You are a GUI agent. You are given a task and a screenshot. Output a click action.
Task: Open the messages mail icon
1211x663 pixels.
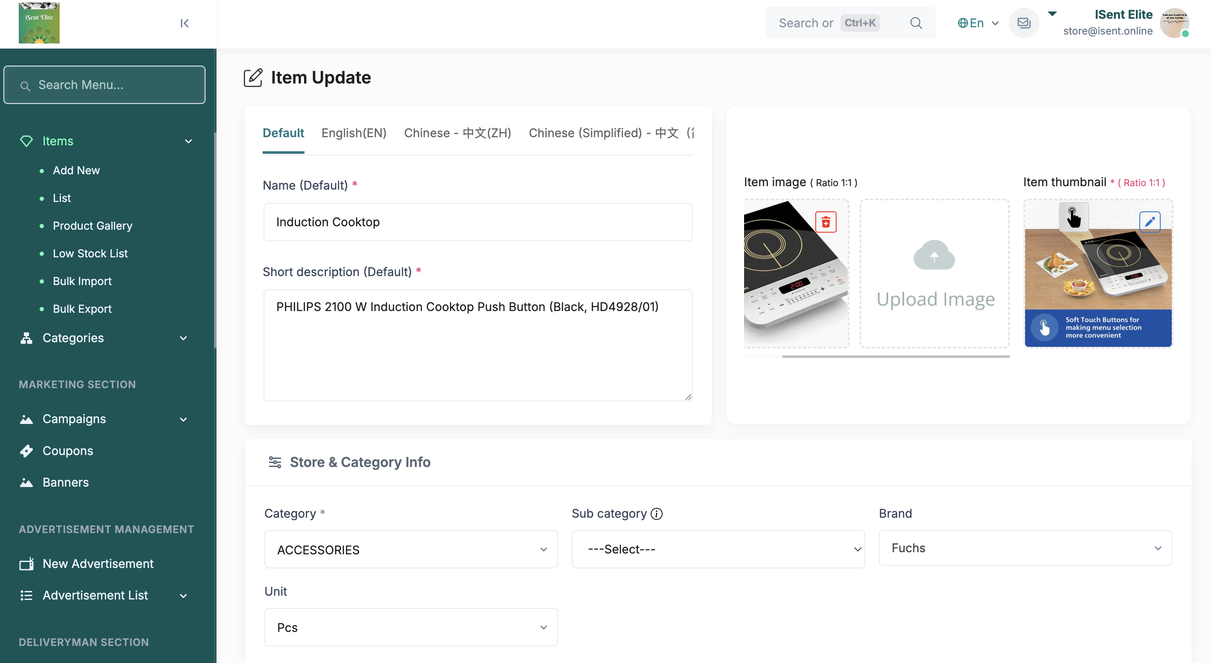(x=1023, y=23)
